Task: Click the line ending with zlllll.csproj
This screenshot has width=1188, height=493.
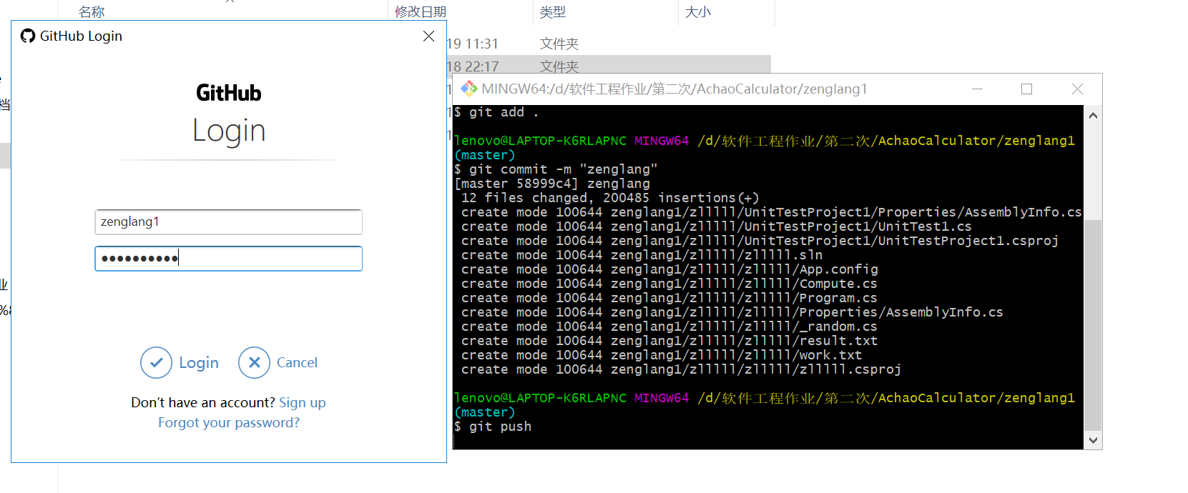Action: click(681, 369)
